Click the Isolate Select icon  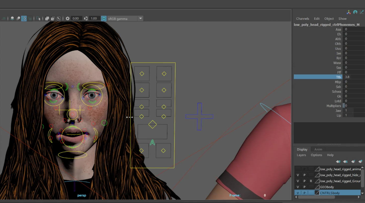[x=38, y=18]
